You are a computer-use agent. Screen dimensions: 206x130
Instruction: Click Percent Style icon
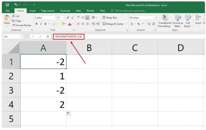(x=138, y=24)
